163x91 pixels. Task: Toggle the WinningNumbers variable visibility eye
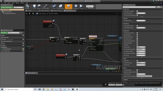[23, 49]
